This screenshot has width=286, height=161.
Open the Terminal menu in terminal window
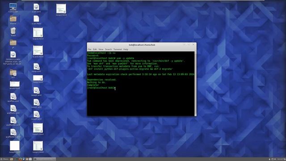(x=118, y=49)
